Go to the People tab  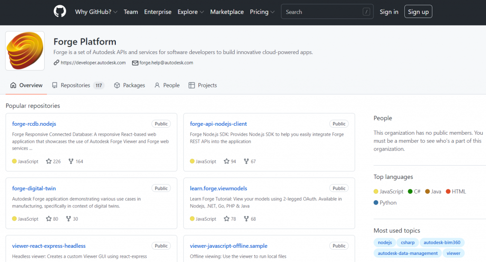click(167, 85)
